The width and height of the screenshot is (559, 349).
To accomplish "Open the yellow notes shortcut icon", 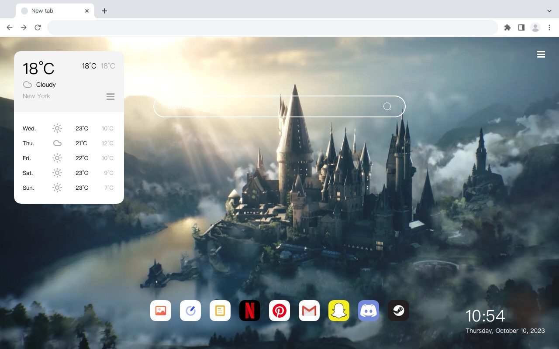I will coord(220,311).
